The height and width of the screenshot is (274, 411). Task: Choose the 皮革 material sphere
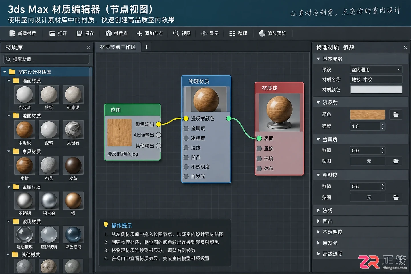pos(73,165)
